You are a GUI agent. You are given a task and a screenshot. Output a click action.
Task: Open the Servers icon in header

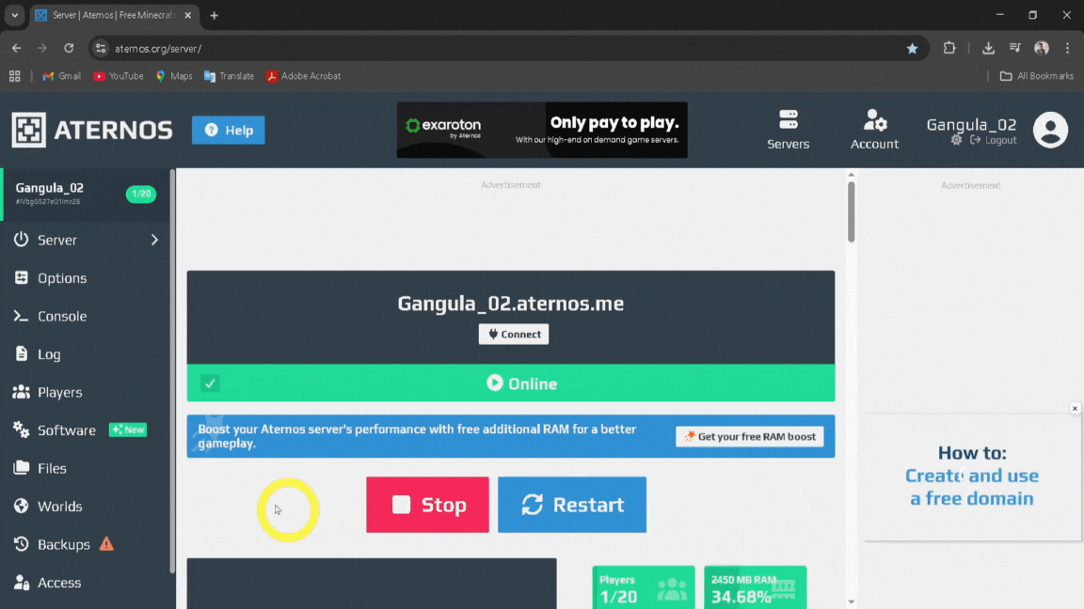788,120
